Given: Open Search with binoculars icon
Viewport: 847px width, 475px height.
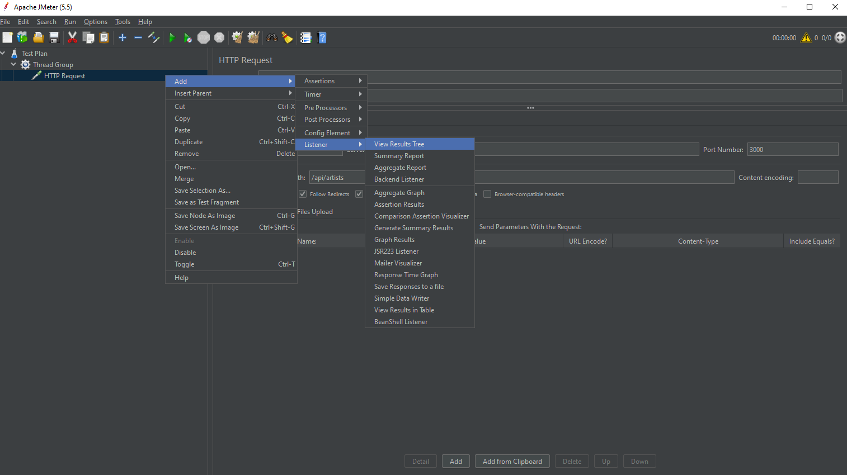Looking at the screenshot, I should (x=272, y=37).
